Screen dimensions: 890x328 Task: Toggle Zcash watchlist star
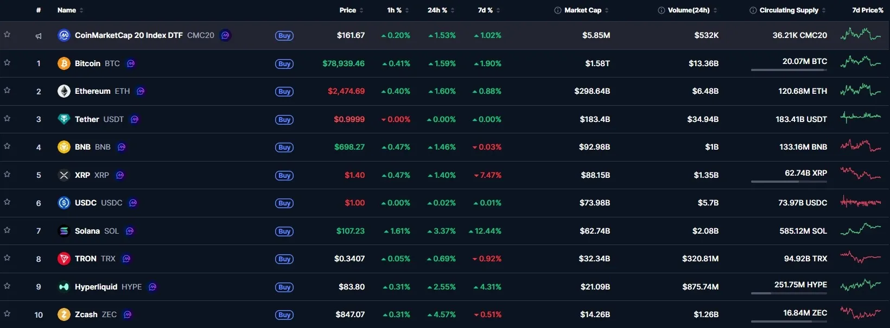coord(7,313)
